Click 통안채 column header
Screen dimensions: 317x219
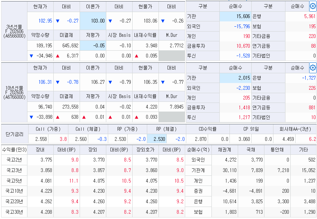[x=277, y=150]
